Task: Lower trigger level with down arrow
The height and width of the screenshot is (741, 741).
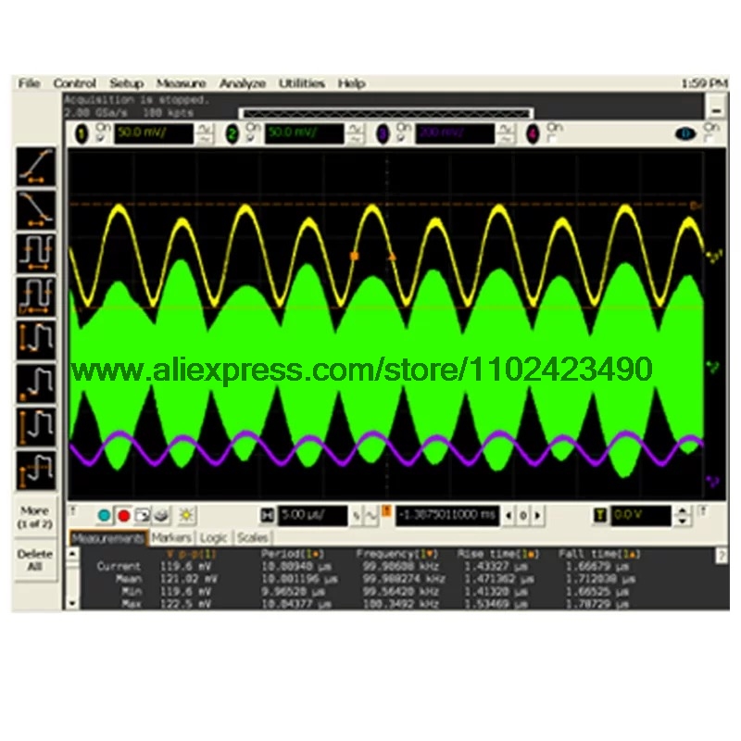Action: tap(682, 521)
